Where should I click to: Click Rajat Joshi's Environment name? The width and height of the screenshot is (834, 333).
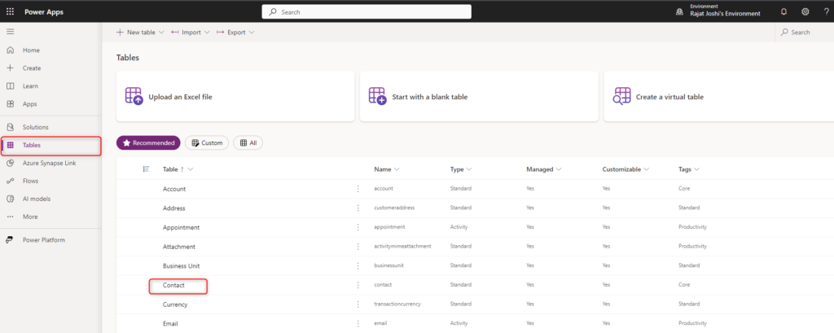pos(725,14)
